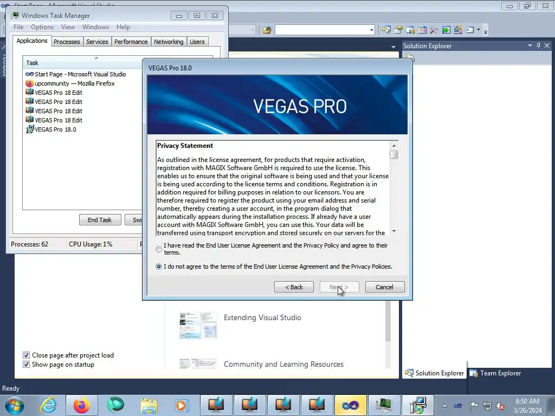Viewport: 555px width, 416px height.
Task: Click End Task in Task Manager
Action: pyautogui.click(x=100, y=220)
